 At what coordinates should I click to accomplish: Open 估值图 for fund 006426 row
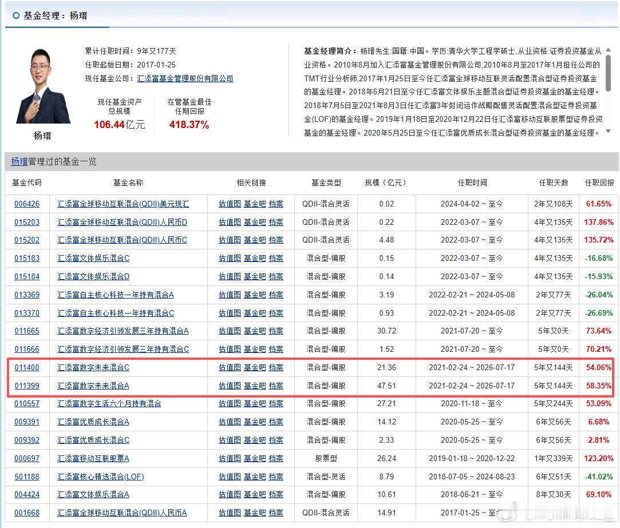click(230, 204)
